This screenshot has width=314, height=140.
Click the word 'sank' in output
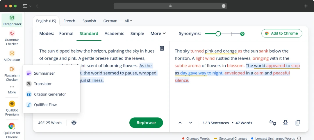click(x=263, y=51)
